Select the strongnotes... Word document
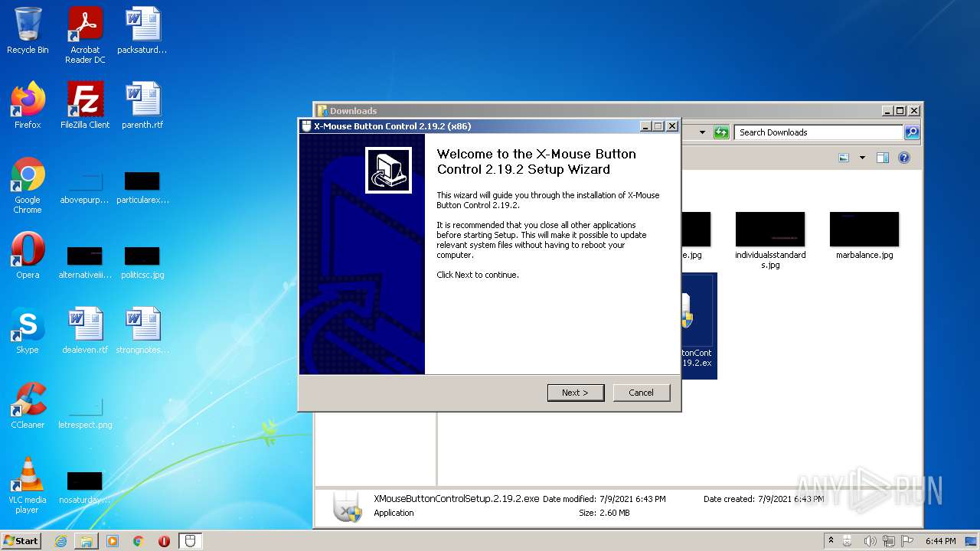980x551 pixels. (x=142, y=331)
